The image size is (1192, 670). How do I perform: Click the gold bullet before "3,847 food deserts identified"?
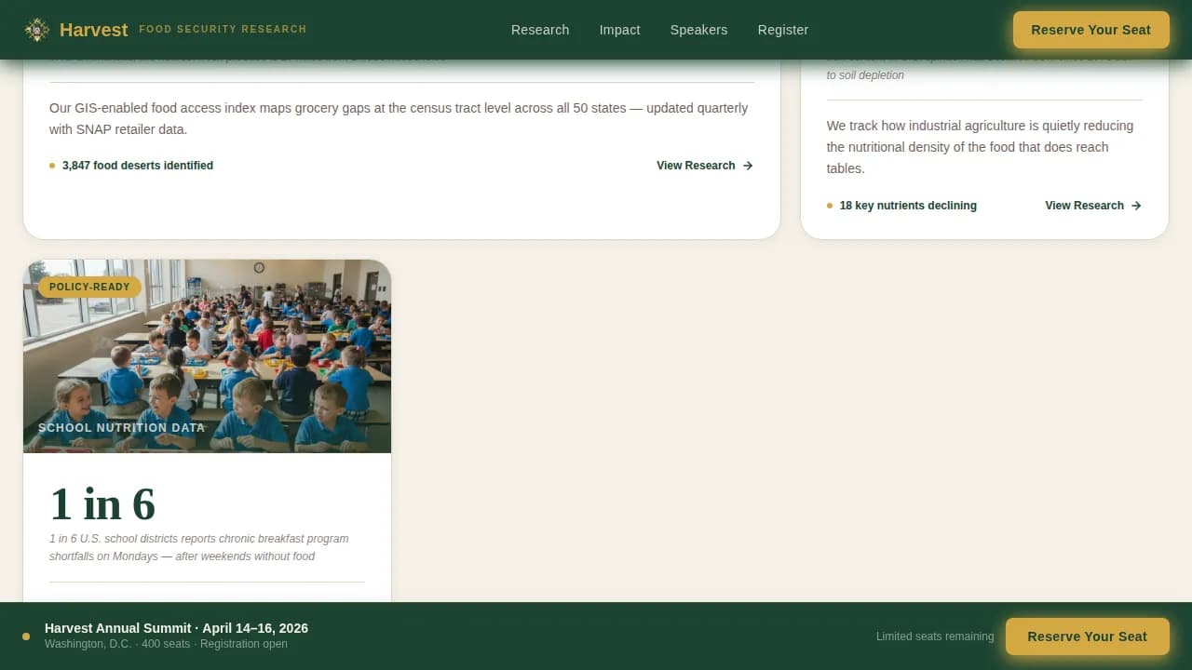pos(52,166)
